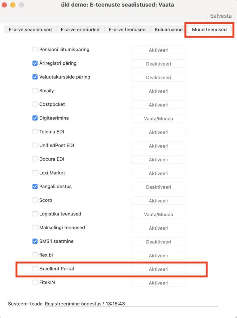Check the flex.bi checkbox
Screen dimensions: 237x318
35,255
